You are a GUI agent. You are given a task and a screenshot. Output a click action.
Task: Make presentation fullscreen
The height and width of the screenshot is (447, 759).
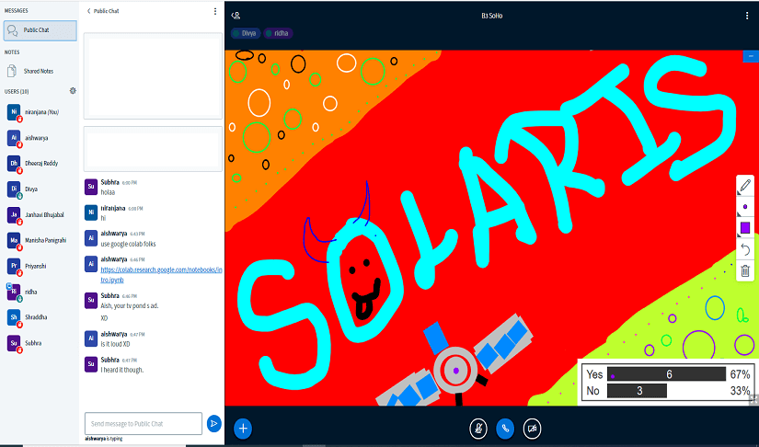tap(753, 399)
